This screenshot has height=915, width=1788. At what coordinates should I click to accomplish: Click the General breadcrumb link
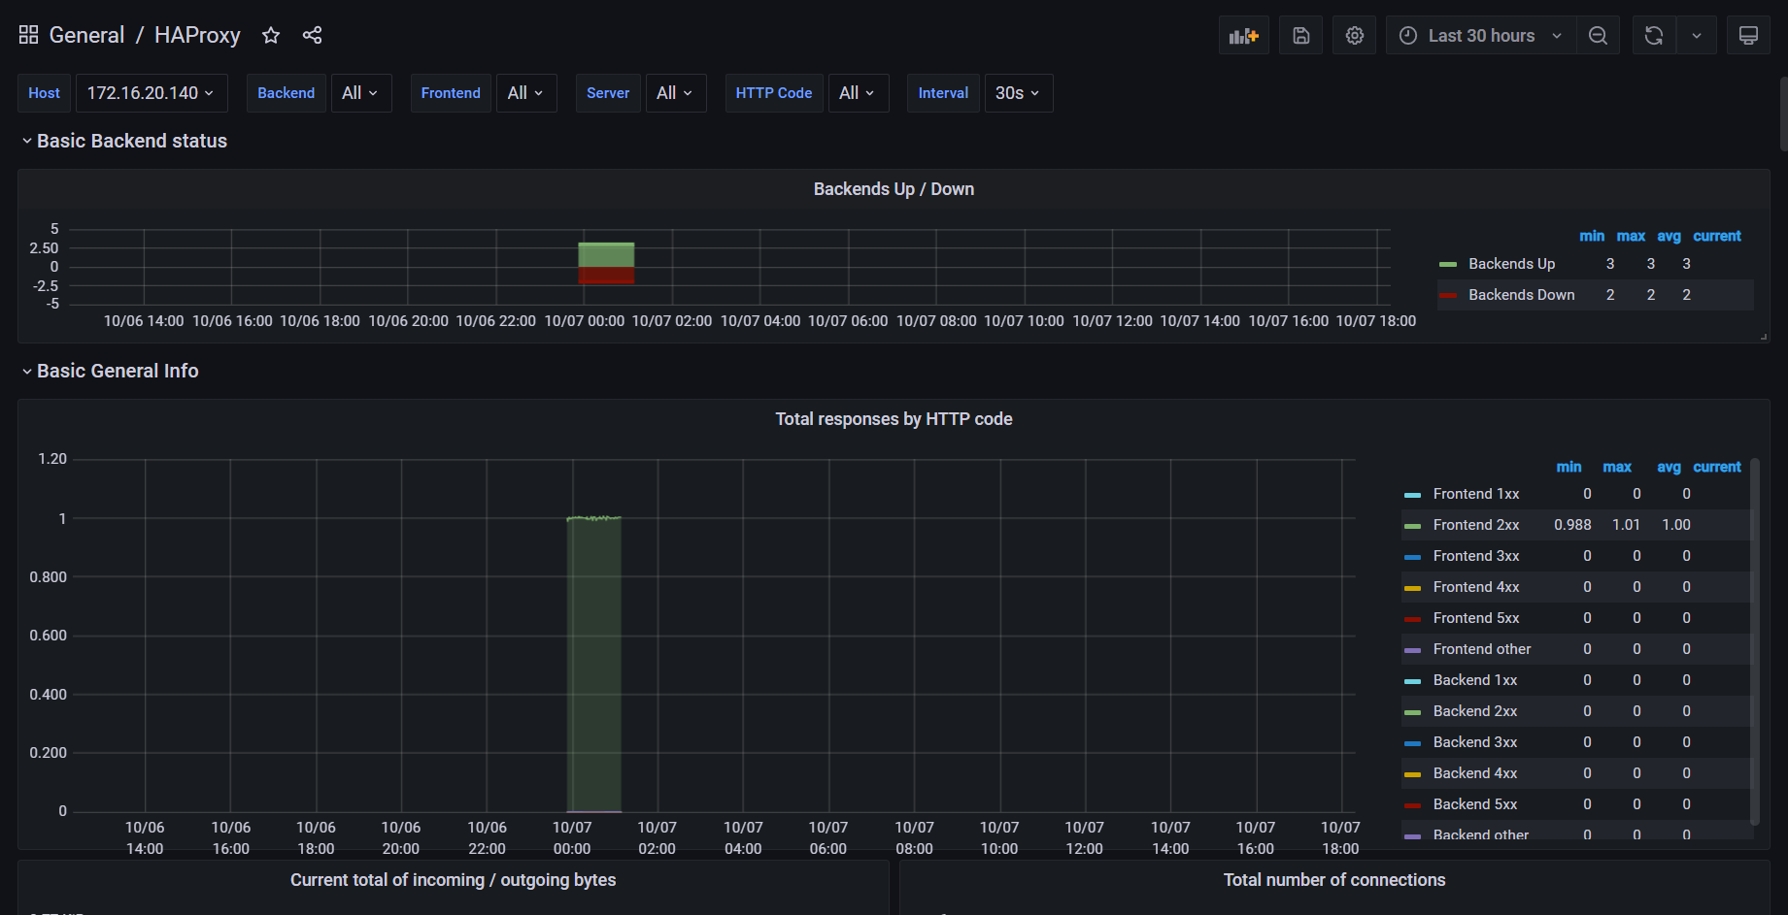86,35
